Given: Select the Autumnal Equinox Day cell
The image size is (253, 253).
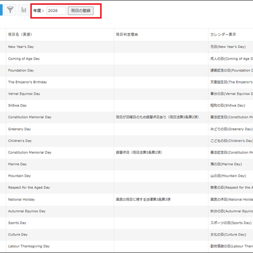Looking at the screenshot, I should (x=60, y=211).
